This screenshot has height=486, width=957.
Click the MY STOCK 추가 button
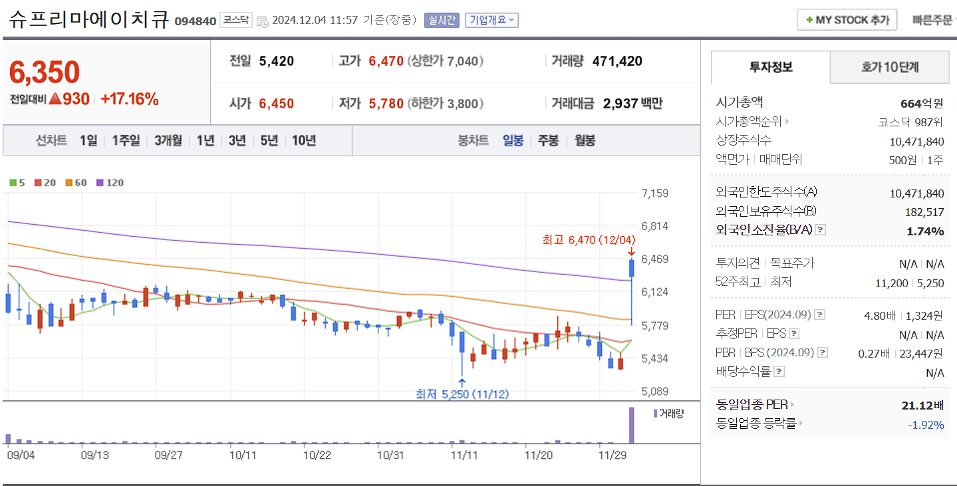click(x=847, y=20)
